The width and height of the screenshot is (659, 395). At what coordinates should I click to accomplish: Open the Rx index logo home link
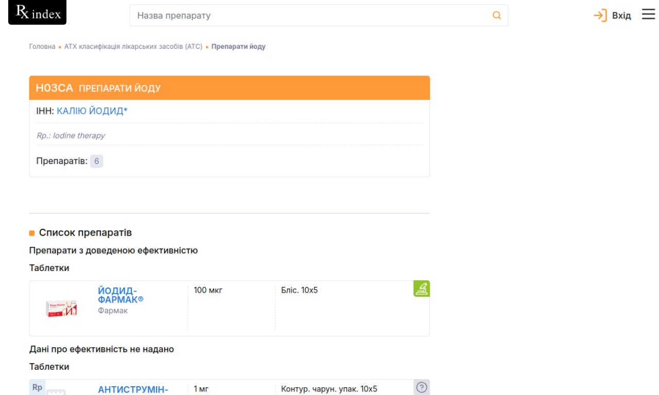pos(38,12)
